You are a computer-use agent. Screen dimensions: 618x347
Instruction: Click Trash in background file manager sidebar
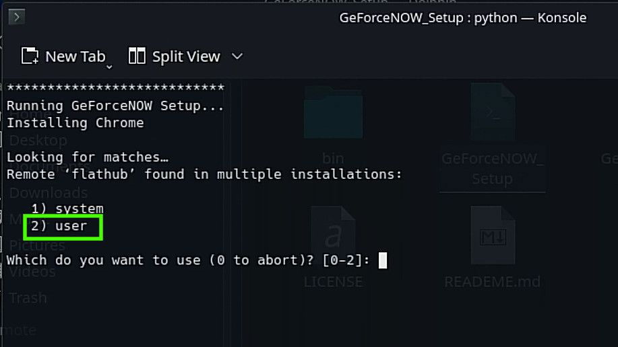coord(28,298)
